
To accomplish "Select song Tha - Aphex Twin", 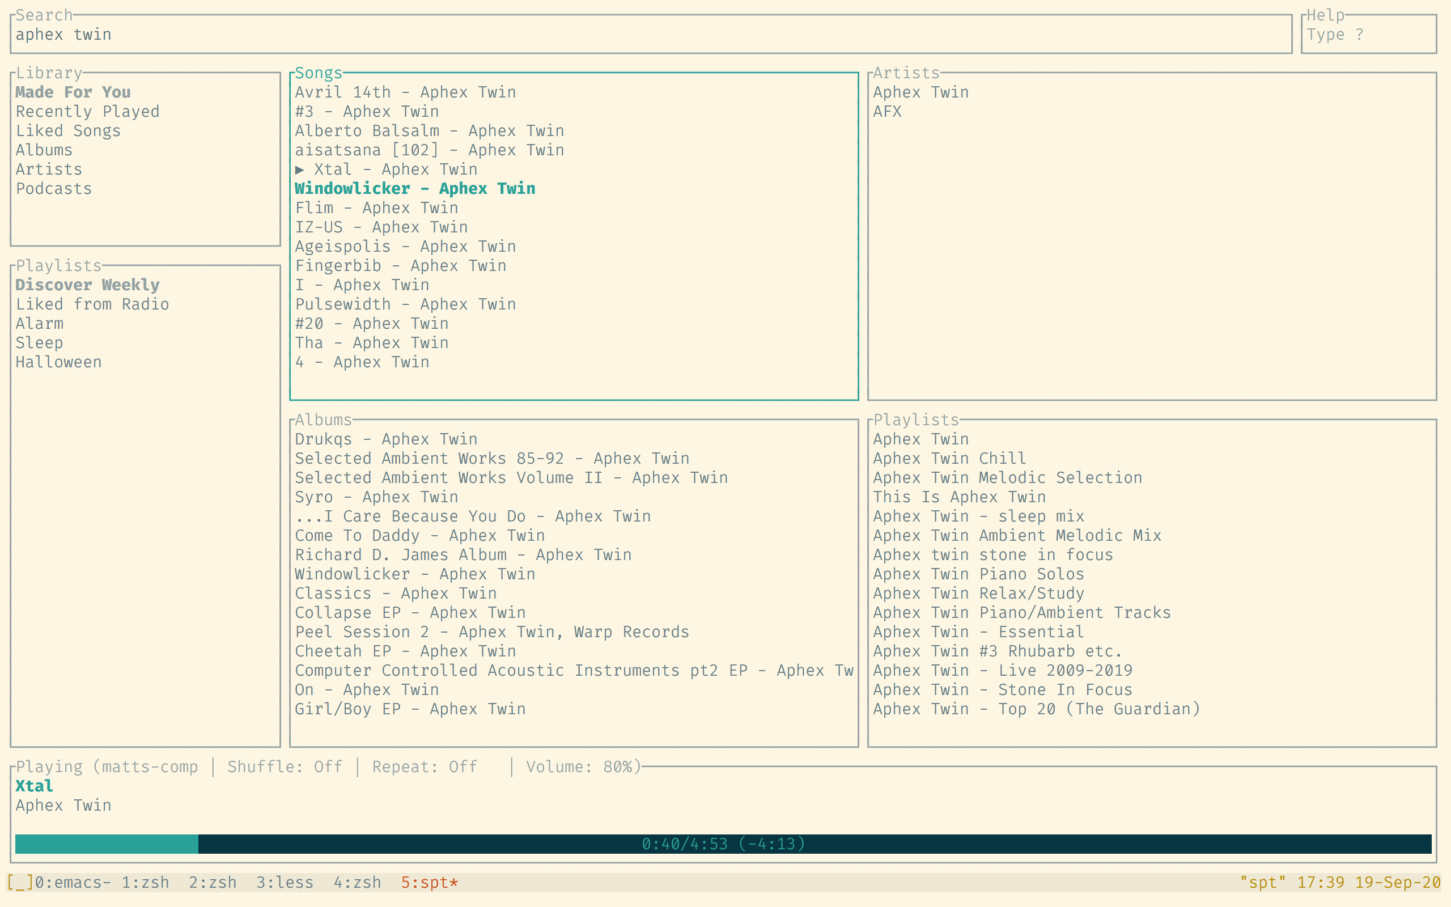I will 372,342.
